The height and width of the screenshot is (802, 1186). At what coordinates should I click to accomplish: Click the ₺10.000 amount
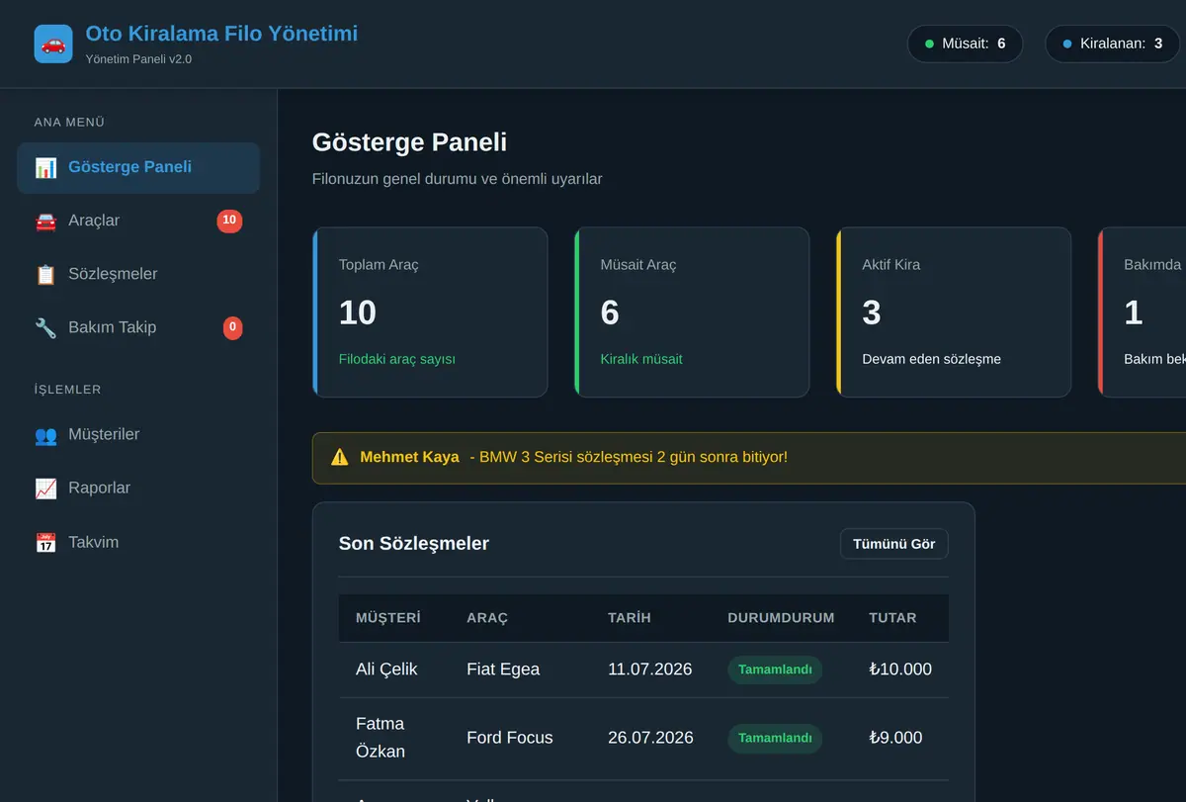pos(900,669)
